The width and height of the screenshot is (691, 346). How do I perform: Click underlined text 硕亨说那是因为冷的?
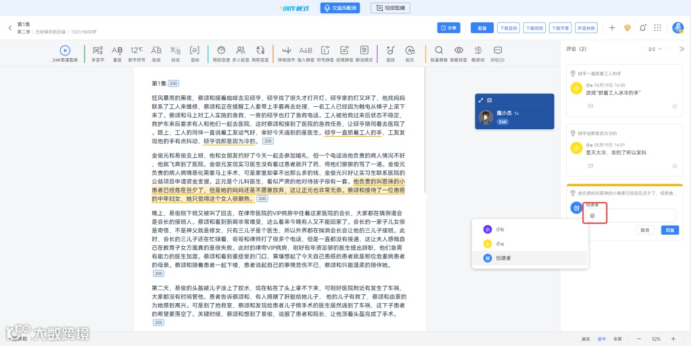coord(231,141)
